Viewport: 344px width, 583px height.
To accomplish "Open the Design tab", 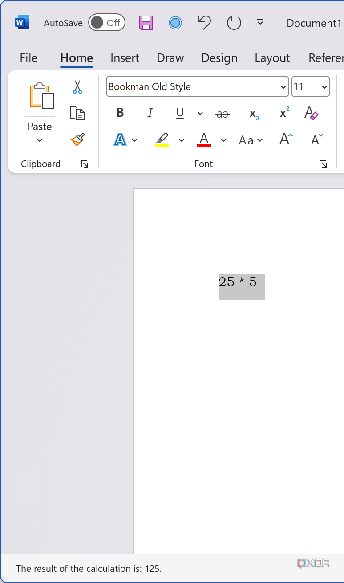I will [x=219, y=58].
